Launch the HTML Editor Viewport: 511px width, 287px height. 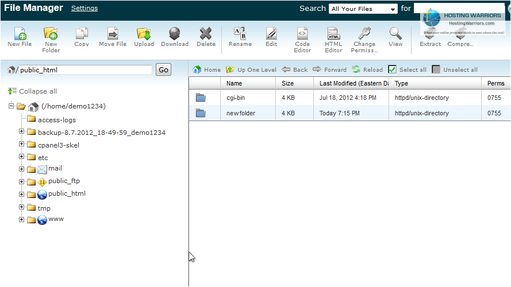(x=333, y=33)
